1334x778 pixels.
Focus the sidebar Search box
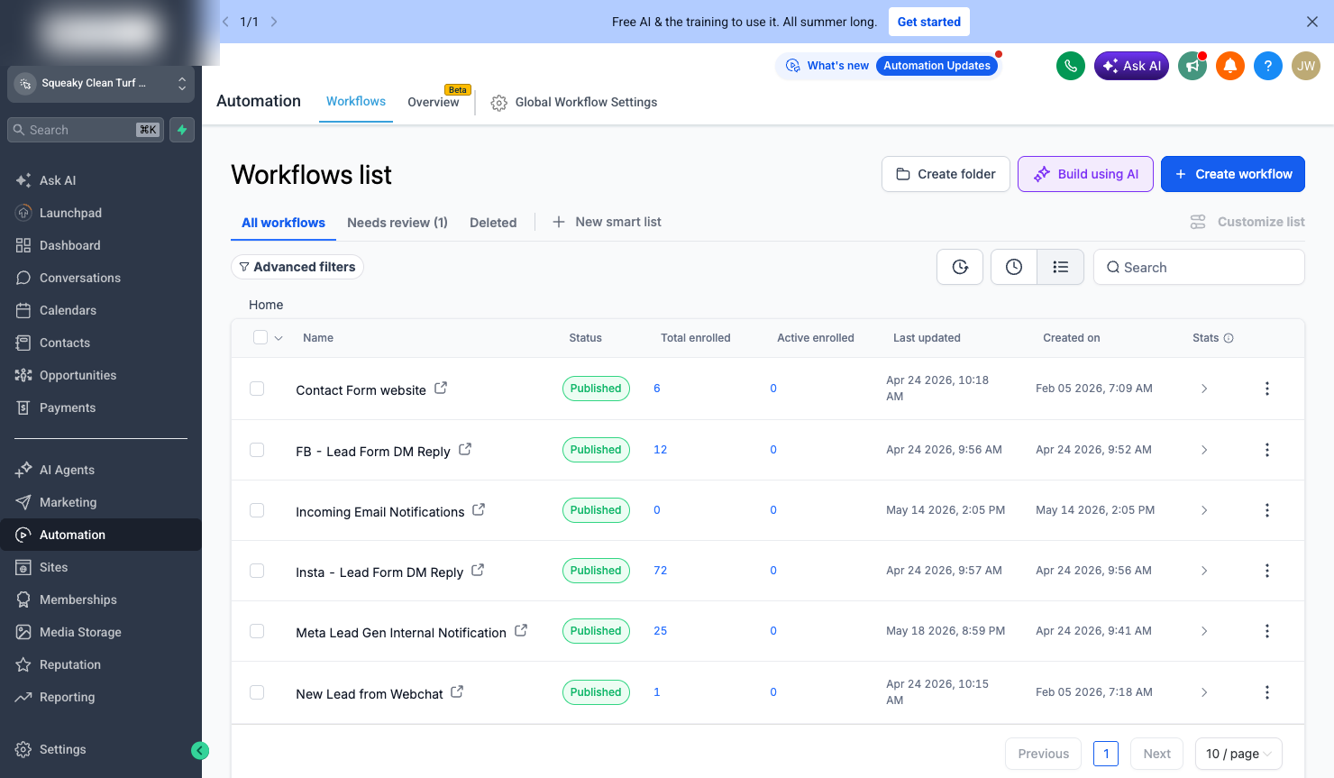coord(87,130)
